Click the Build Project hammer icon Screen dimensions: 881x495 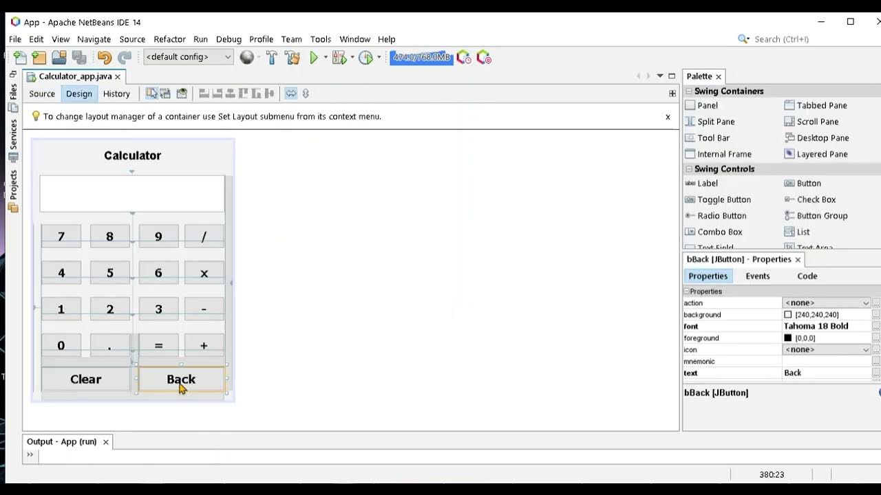coord(271,58)
